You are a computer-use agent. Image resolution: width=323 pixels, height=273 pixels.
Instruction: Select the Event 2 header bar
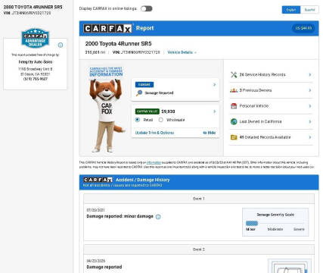pos(199,249)
